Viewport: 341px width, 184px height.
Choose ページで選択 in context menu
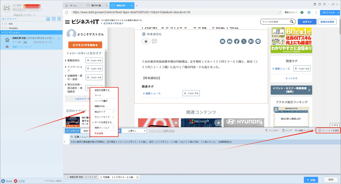point(104,101)
